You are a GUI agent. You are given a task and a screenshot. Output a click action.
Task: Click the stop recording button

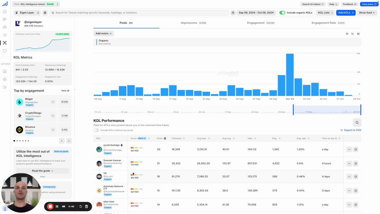(50, 206)
